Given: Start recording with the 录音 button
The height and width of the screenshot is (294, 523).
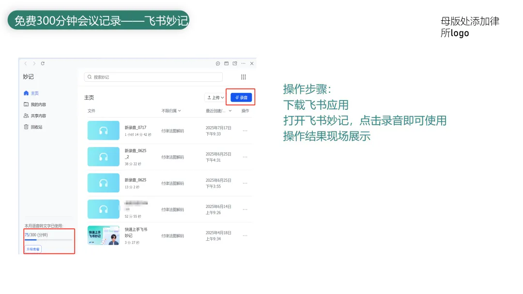Looking at the screenshot, I should (x=241, y=98).
